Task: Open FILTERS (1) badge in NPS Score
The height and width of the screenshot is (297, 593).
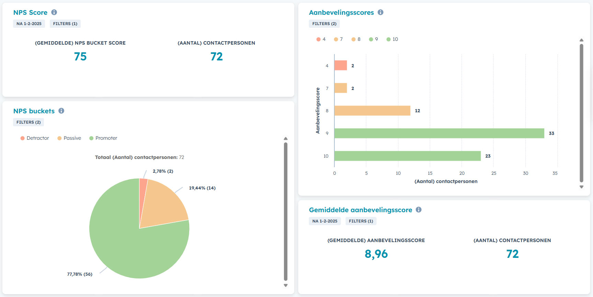Action: (65, 24)
